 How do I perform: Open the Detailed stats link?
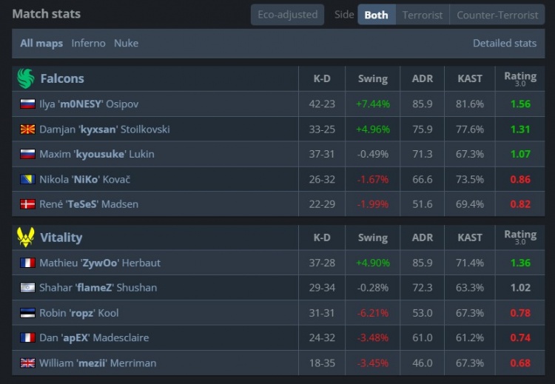pos(505,44)
